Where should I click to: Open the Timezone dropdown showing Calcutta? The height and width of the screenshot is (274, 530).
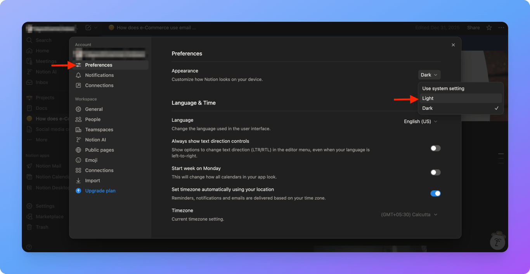pos(409,214)
